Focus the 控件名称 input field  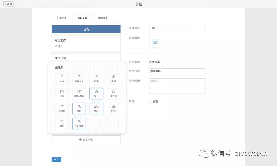[x=177, y=71]
